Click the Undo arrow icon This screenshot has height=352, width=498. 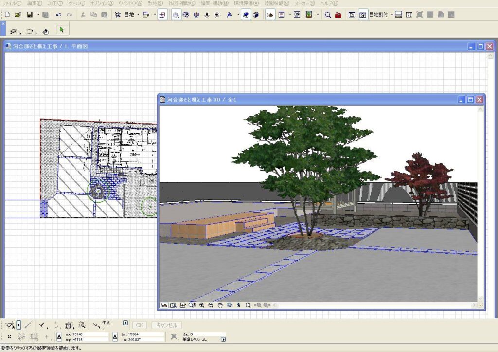(x=59, y=15)
